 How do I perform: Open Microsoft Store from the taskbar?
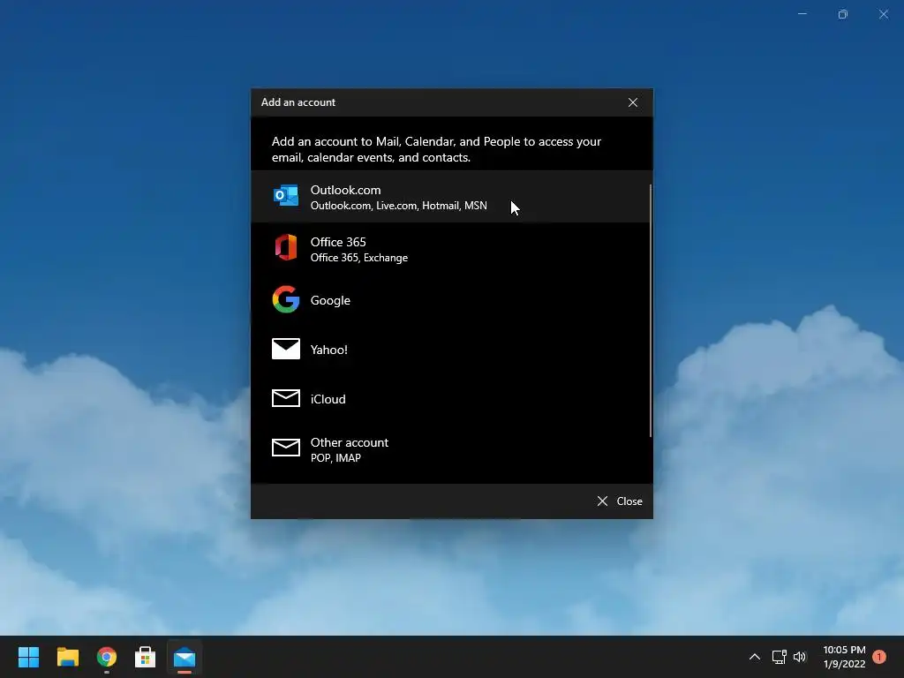(146, 657)
